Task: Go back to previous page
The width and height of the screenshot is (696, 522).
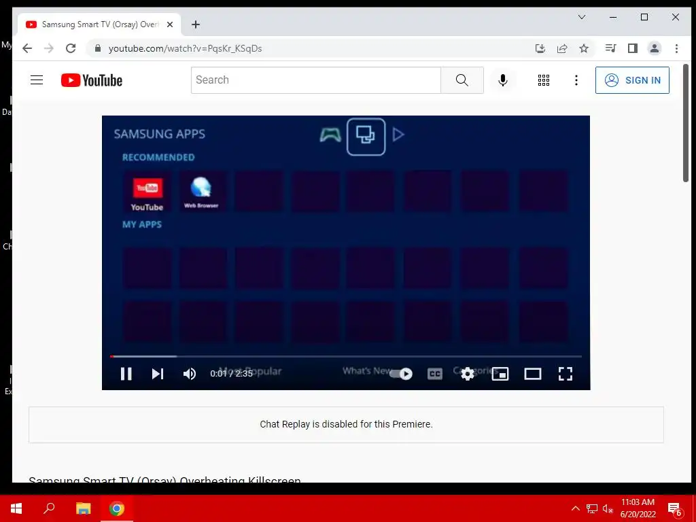Action: 27,48
